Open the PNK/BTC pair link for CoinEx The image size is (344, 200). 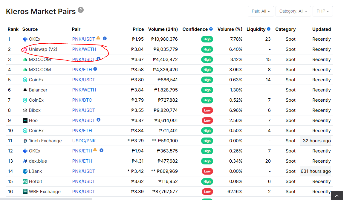(x=82, y=100)
